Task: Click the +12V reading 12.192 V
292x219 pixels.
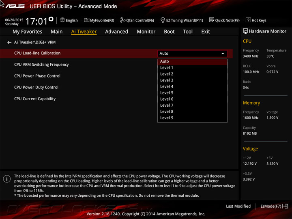Action: pyautogui.click(x=250, y=164)
